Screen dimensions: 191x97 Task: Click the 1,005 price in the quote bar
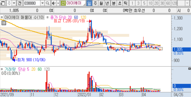tap(14, 11)
